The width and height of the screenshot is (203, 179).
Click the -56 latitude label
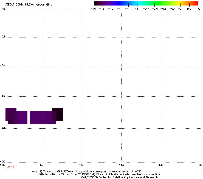(x=2, y=96)
